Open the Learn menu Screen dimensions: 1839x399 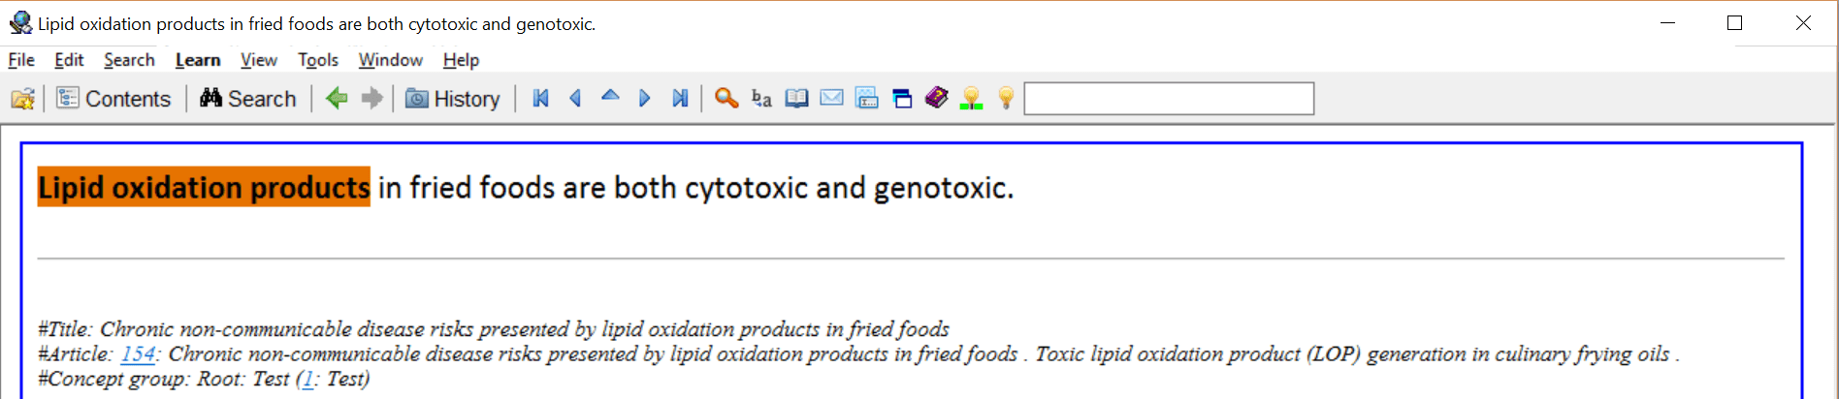pos(198,60)
